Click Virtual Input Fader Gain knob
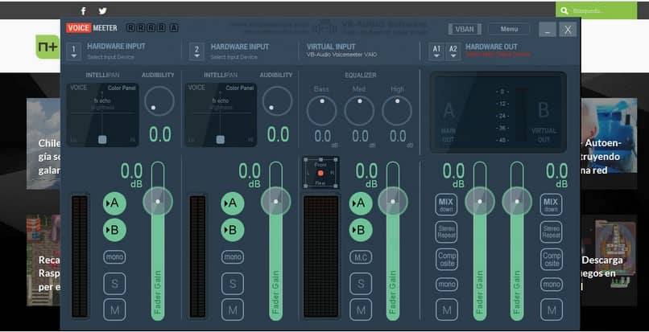Screen dimensions: 649x332 point(393,201)
